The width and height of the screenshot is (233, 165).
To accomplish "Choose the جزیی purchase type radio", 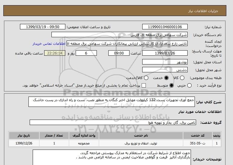I will coord(189,85).
